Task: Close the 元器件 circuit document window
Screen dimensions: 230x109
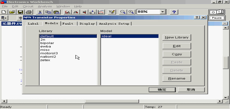Action: [225, 23]
